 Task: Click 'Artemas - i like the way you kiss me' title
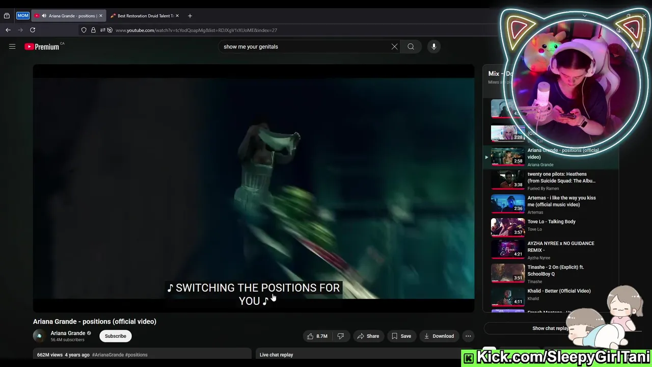click(x=561, y=201)
